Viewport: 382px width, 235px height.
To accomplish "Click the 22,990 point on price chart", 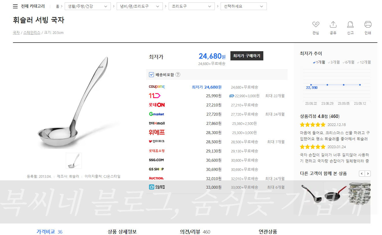I will (311, 85).
